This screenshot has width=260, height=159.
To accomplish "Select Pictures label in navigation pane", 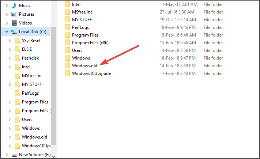I will coord(27,14).
